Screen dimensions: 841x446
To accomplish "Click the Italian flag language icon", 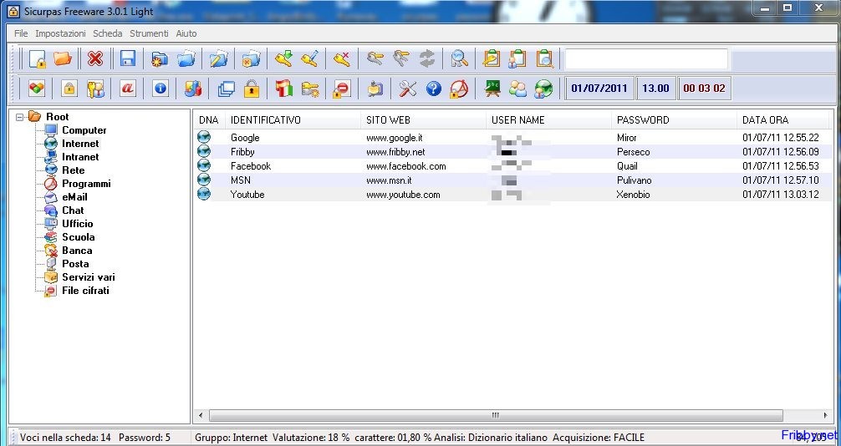I will pos(283,89).
